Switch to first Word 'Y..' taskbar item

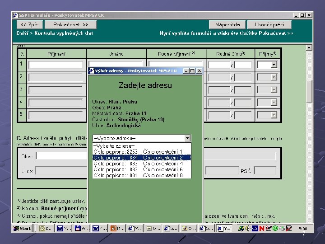click(63, 229)
